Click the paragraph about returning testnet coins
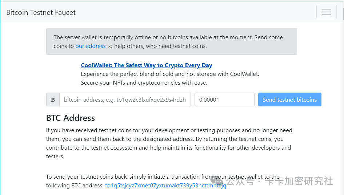Viewport: 344px width, 195px height. [169, 143]
